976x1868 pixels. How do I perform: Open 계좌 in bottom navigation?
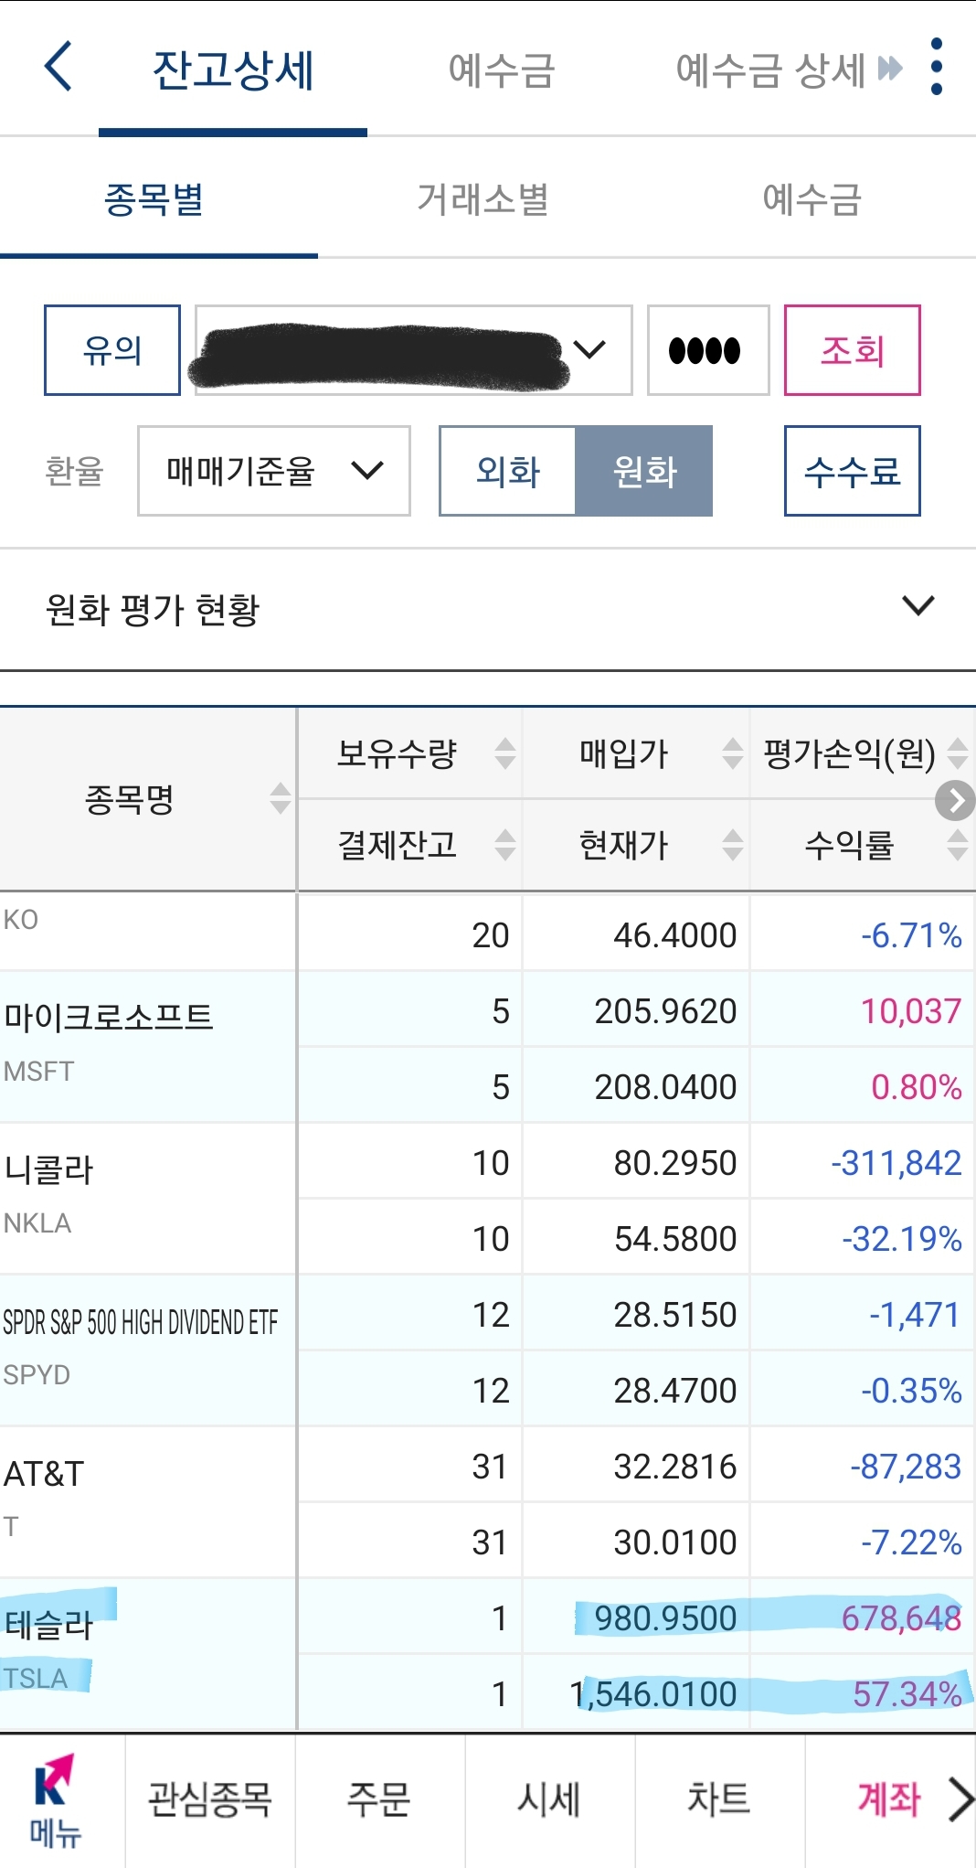tap(889, 1799)
